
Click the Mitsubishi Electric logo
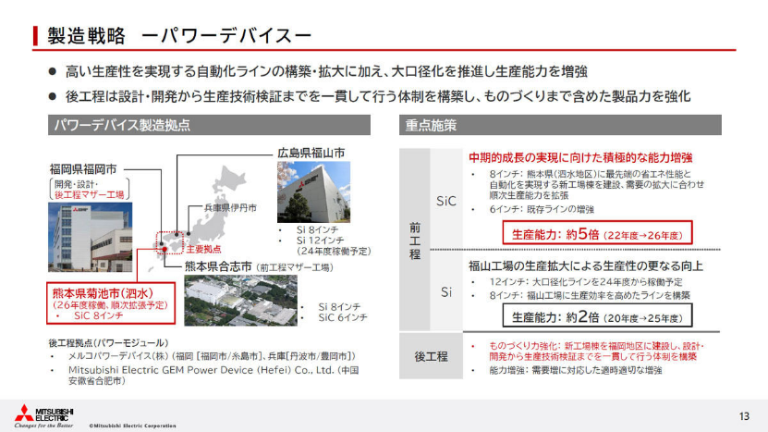(x=44, y=416)
